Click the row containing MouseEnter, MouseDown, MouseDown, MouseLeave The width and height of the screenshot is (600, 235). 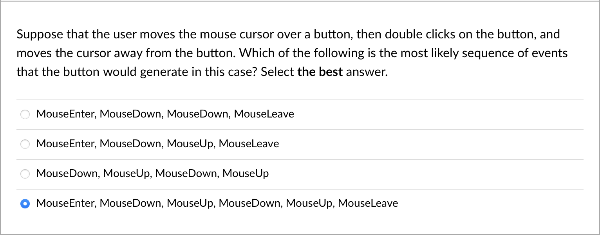tap(164, 114)
